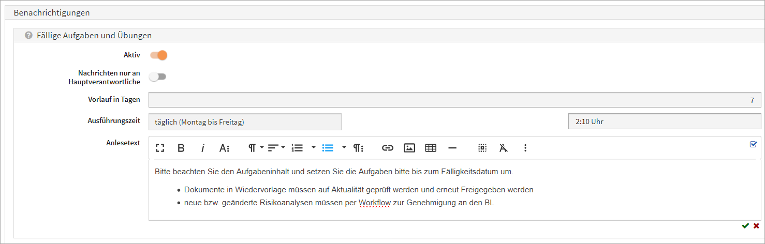Toggle the checkbox at editor top right

753,144
